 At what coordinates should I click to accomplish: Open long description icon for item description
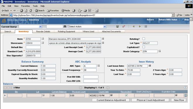103,38
